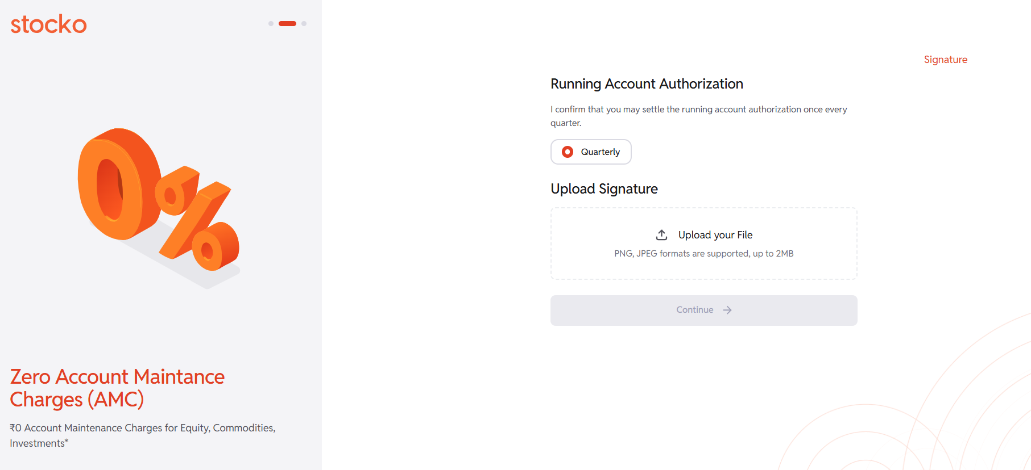Image resolution: width=1031 pixels, height=470 pixels.
Task: Click the Upload Signature heading
Action: point(604,189)
